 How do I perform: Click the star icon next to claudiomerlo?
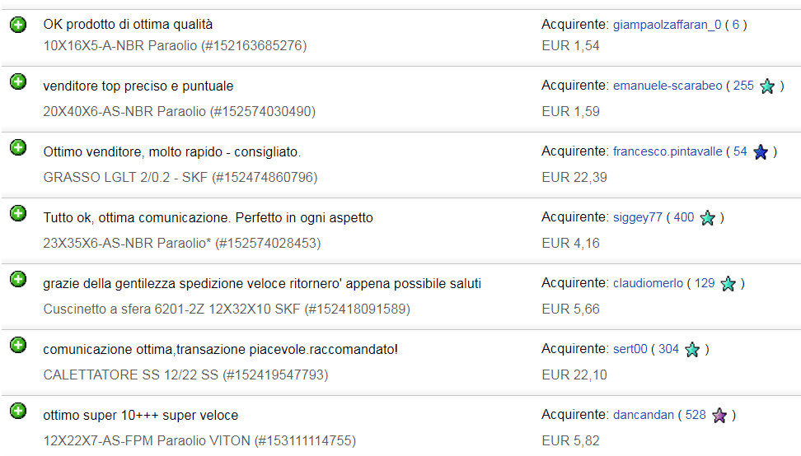point(728,284)
